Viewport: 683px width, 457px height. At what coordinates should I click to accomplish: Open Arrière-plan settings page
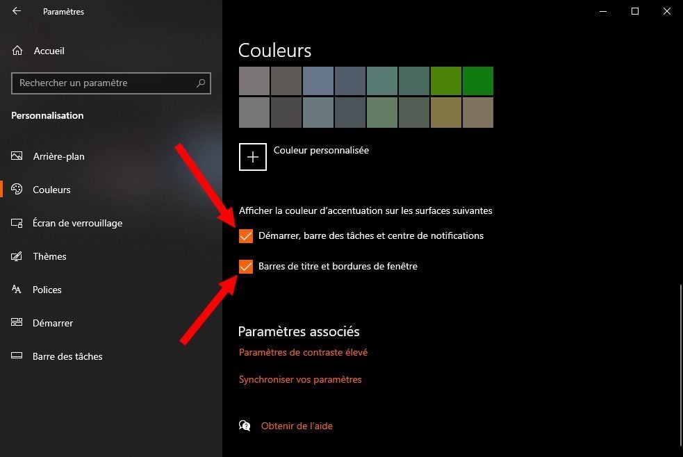click(59, 156)
